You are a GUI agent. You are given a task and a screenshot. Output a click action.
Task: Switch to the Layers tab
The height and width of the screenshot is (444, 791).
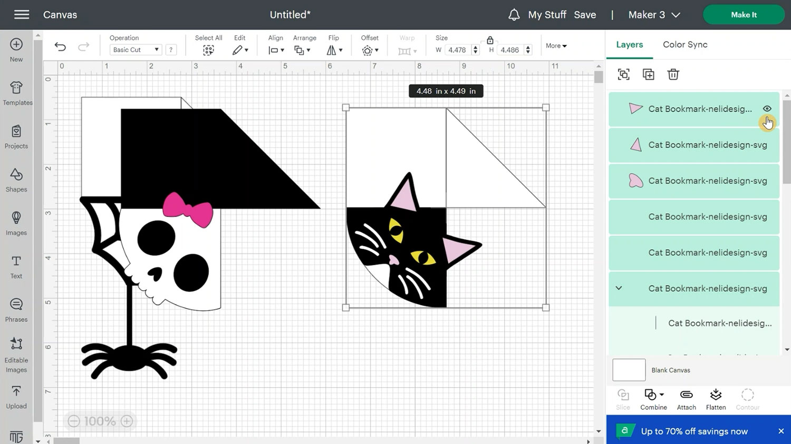coord(630,45)
